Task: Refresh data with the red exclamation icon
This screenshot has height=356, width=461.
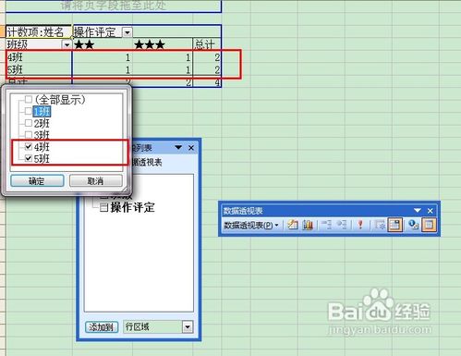Action: [360, 225]
